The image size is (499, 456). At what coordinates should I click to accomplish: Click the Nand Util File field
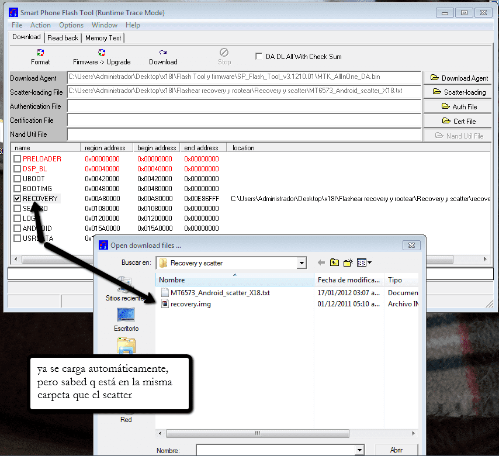coord(244,134)
